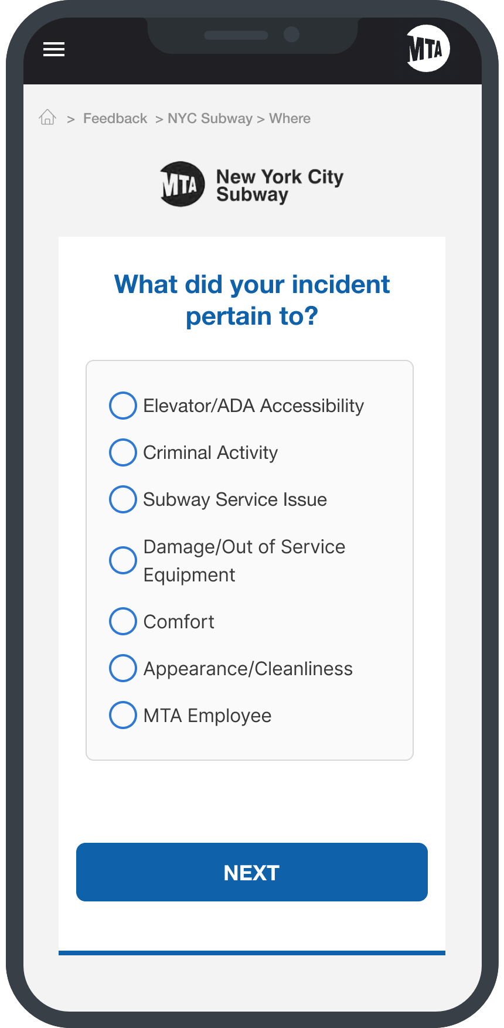
Task: Click the Where breadcrumb item
Action: [290, 118]
